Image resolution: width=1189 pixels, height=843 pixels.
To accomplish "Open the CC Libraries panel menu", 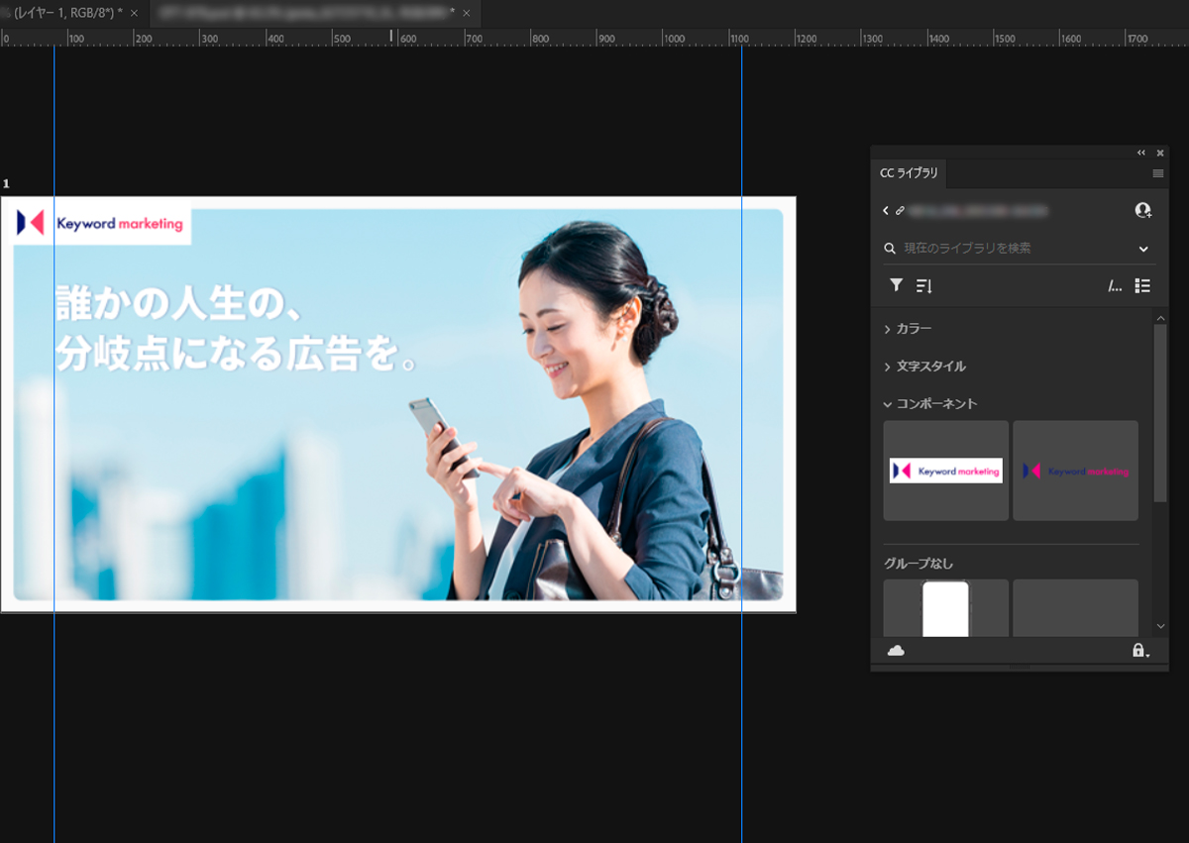I will pyautogui.click(x=1158, y=173).
